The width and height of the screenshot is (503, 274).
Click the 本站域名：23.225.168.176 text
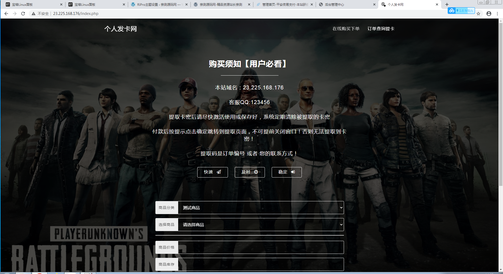(249, 88)
